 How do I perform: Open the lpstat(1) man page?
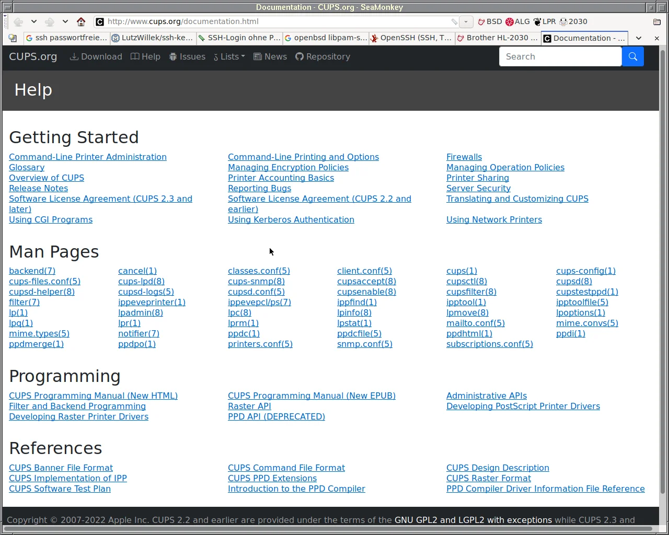click(x=354, y=323)
